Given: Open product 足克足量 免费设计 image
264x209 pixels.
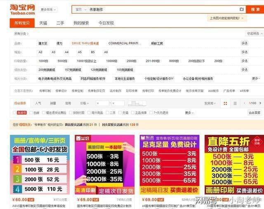Looking at the screenshot, I should click(x=170, y=164).
